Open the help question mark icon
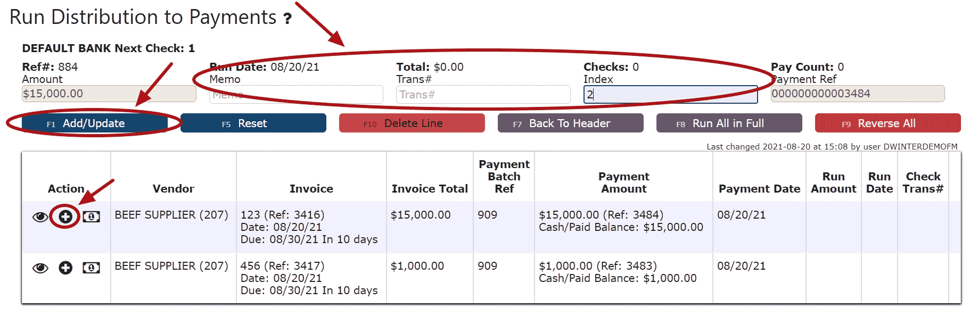Viewport: 978px width, 316px height. [x=287, y=19]
